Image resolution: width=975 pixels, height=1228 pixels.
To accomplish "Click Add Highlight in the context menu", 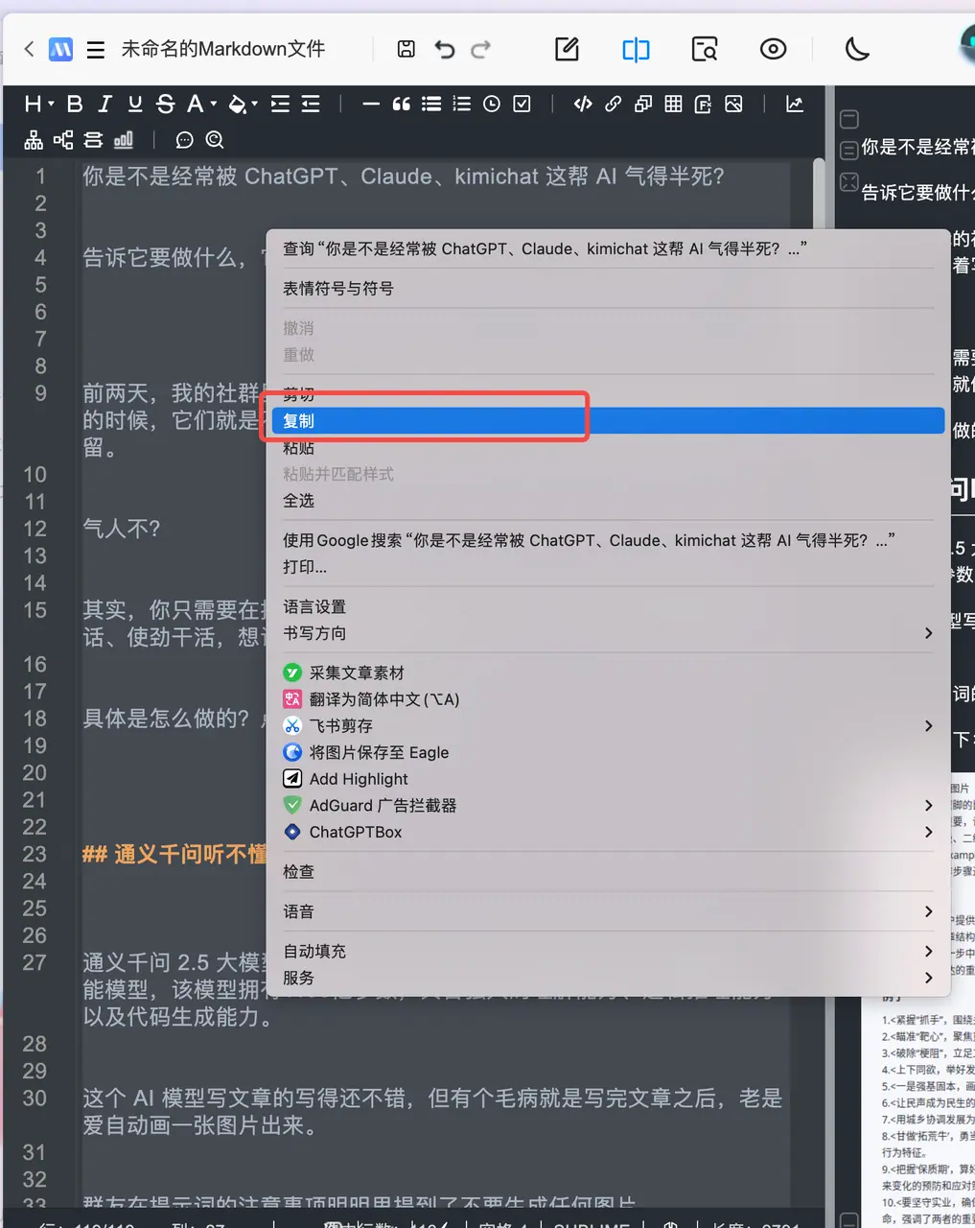I will point(608,779).
